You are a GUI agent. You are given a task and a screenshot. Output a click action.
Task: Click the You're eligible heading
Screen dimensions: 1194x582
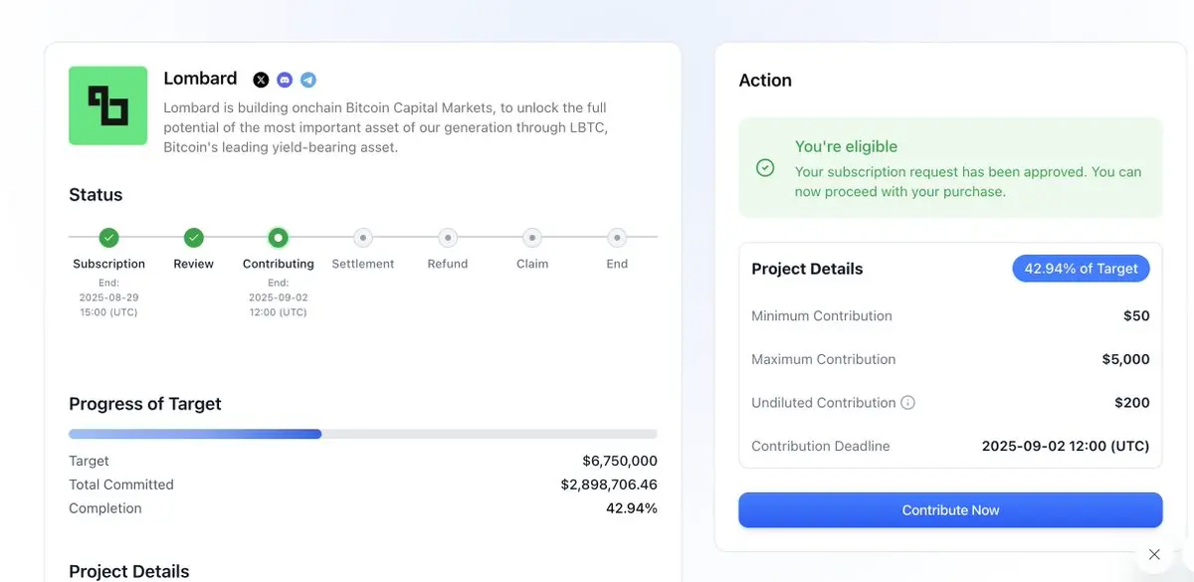(x=846, y=146)
